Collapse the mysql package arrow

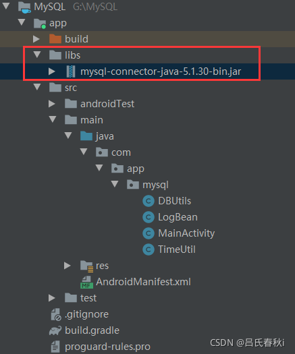115,184
